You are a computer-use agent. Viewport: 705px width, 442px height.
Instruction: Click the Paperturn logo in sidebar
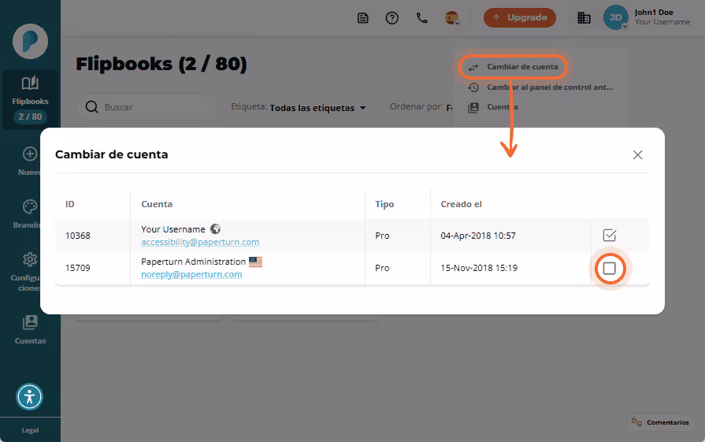click(x=30, y=42)
